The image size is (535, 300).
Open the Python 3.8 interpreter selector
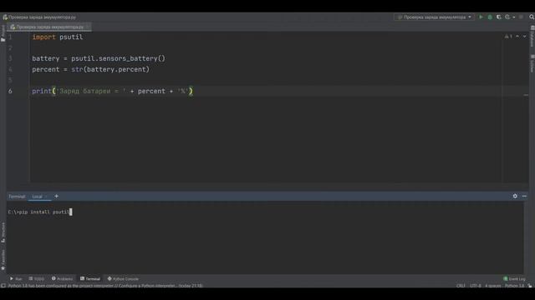pos(514,286)
